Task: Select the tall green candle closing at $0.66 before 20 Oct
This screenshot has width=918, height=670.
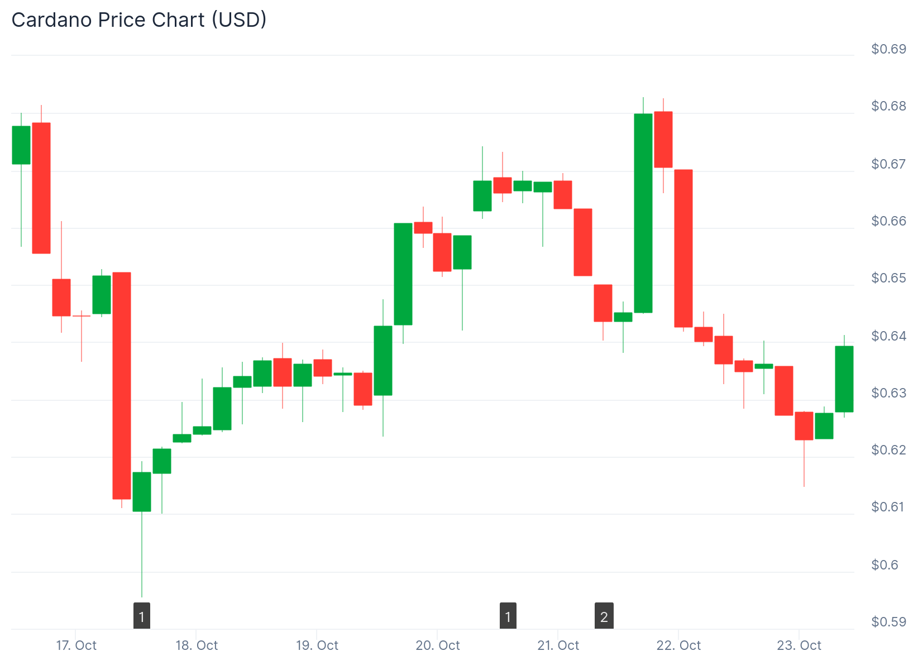Action: click(403, 274)
